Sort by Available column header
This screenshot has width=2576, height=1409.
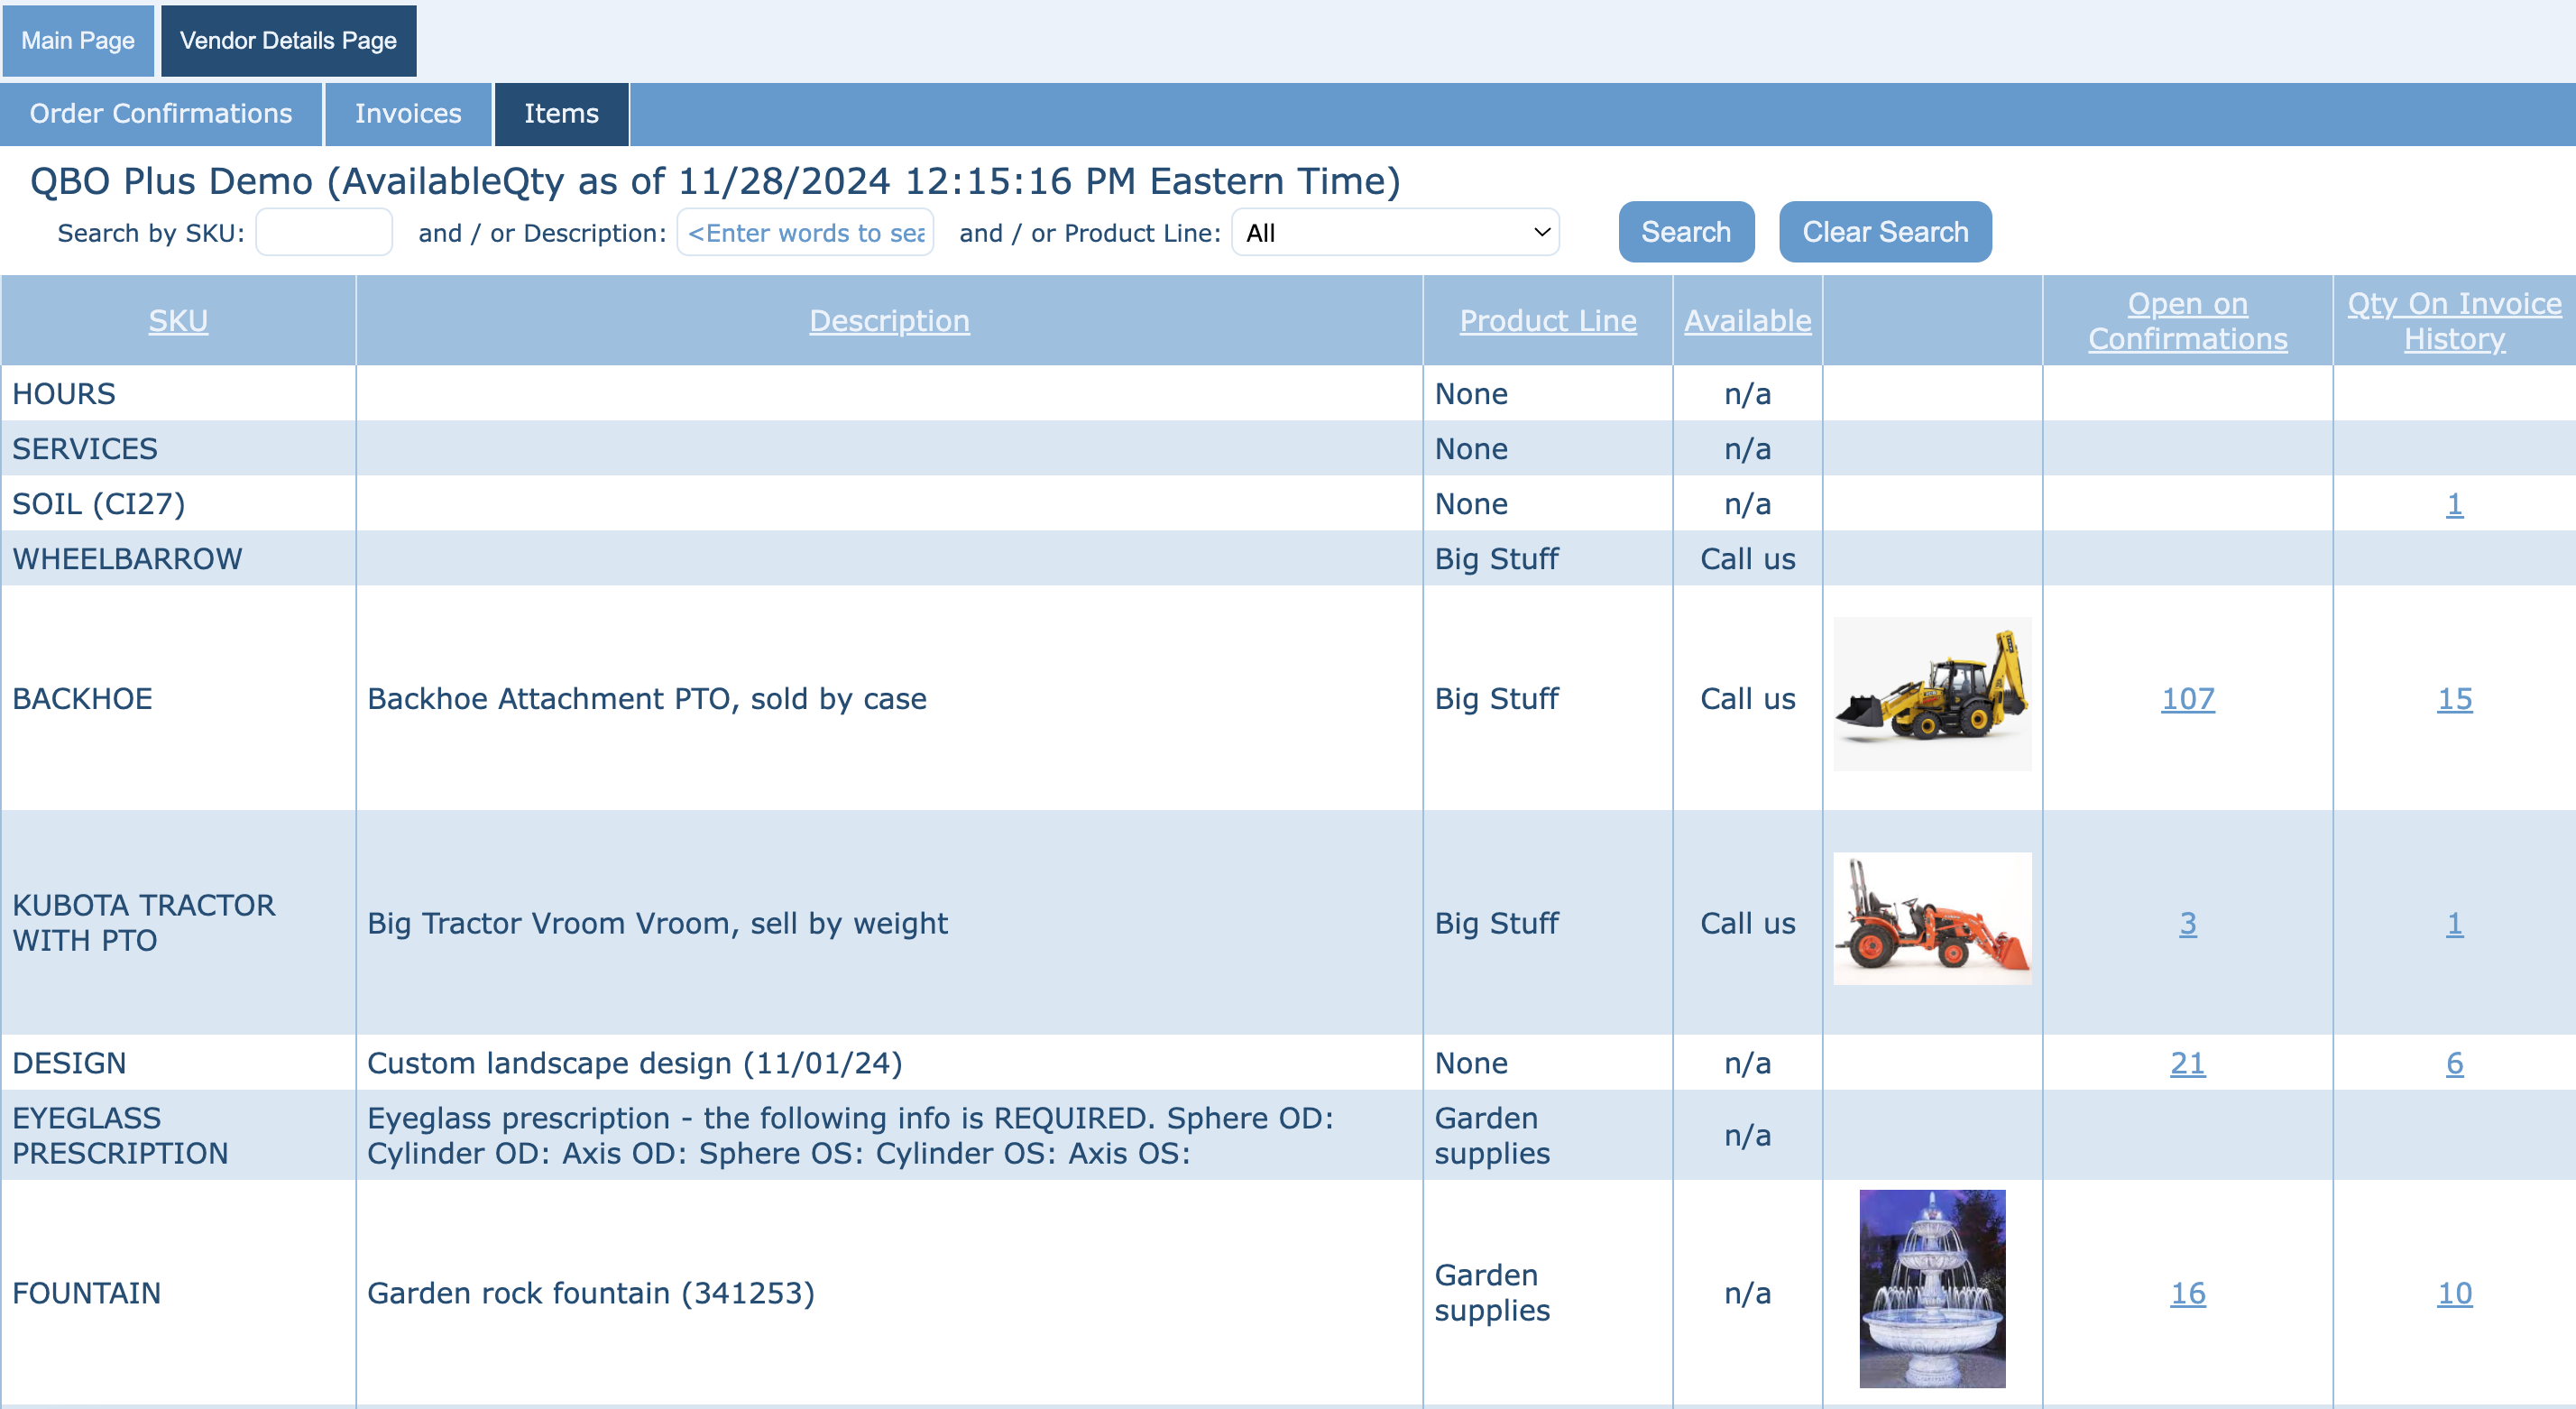(1746, 321)
